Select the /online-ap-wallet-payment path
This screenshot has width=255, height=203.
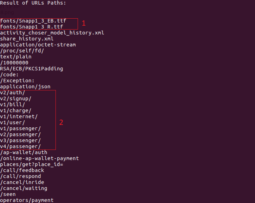[39, 158]
